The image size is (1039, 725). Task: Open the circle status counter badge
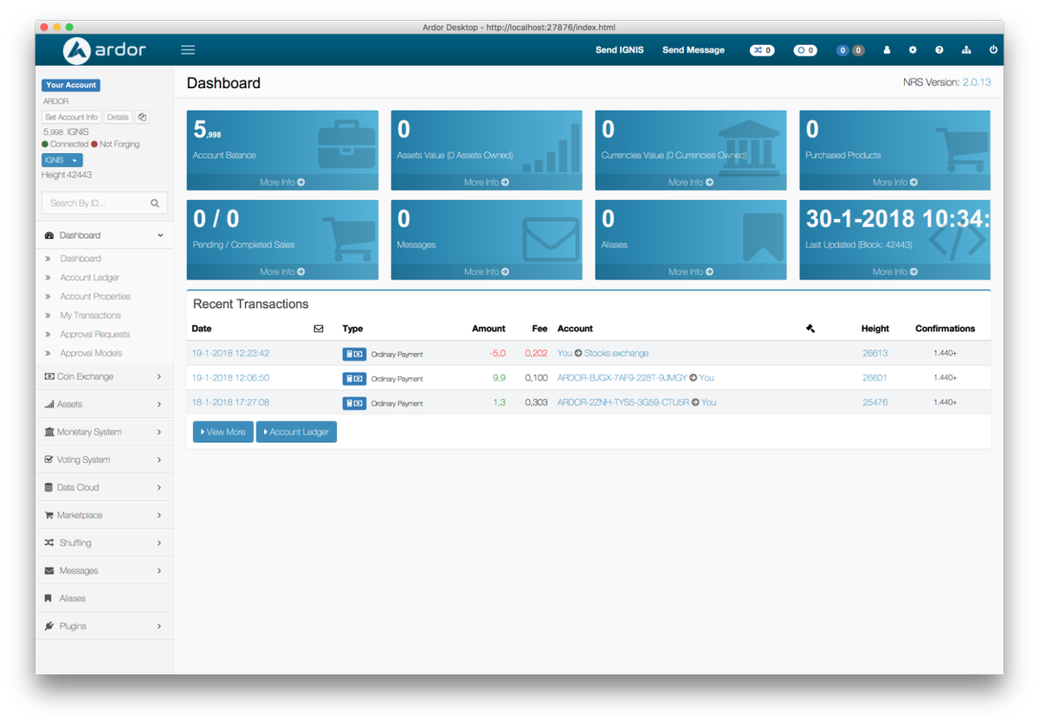(805, 50)
